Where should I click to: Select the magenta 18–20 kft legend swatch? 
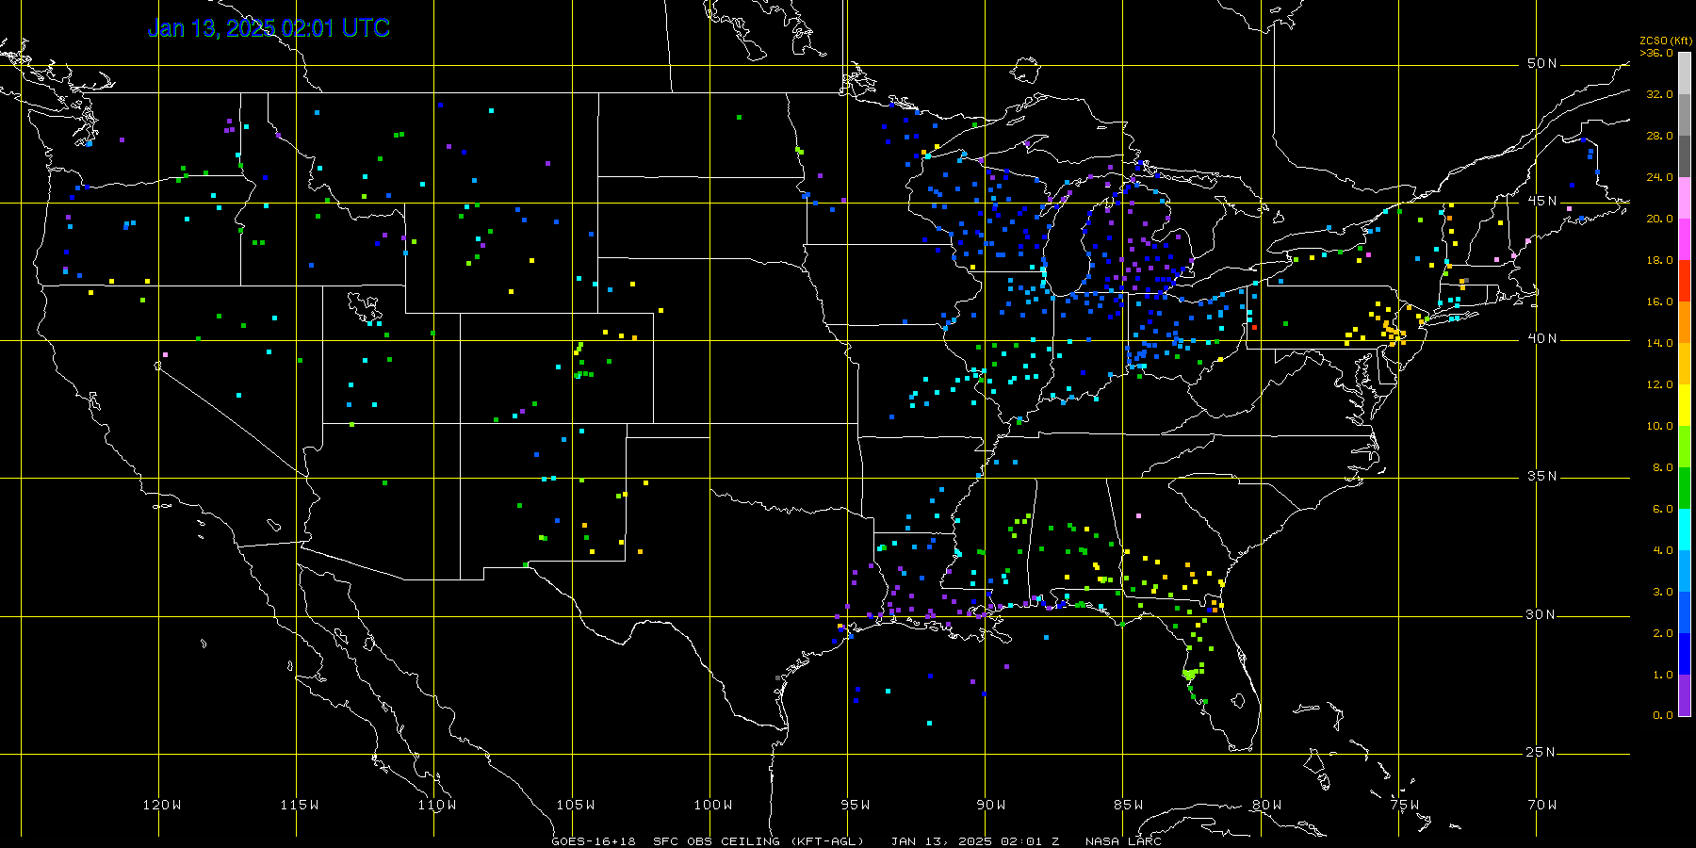1685,239
